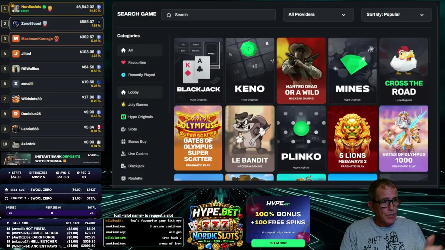Click Labrie666's avatar
Screen dimensions: 445x250
pyautogui.click(x=16, y=129)
